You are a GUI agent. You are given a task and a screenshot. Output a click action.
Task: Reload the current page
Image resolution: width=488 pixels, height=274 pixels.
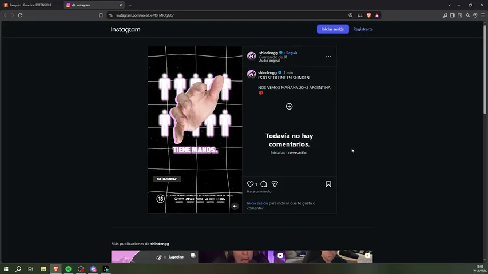pyautogui.click(x=20, y=15)
